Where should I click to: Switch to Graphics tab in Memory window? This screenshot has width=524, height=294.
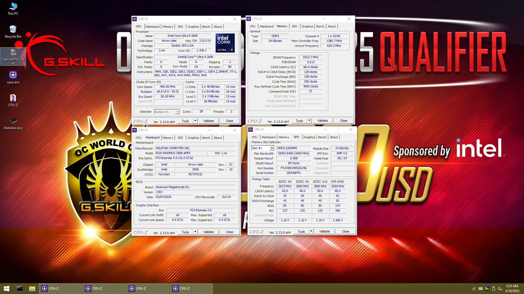click(x=307, y=26)
